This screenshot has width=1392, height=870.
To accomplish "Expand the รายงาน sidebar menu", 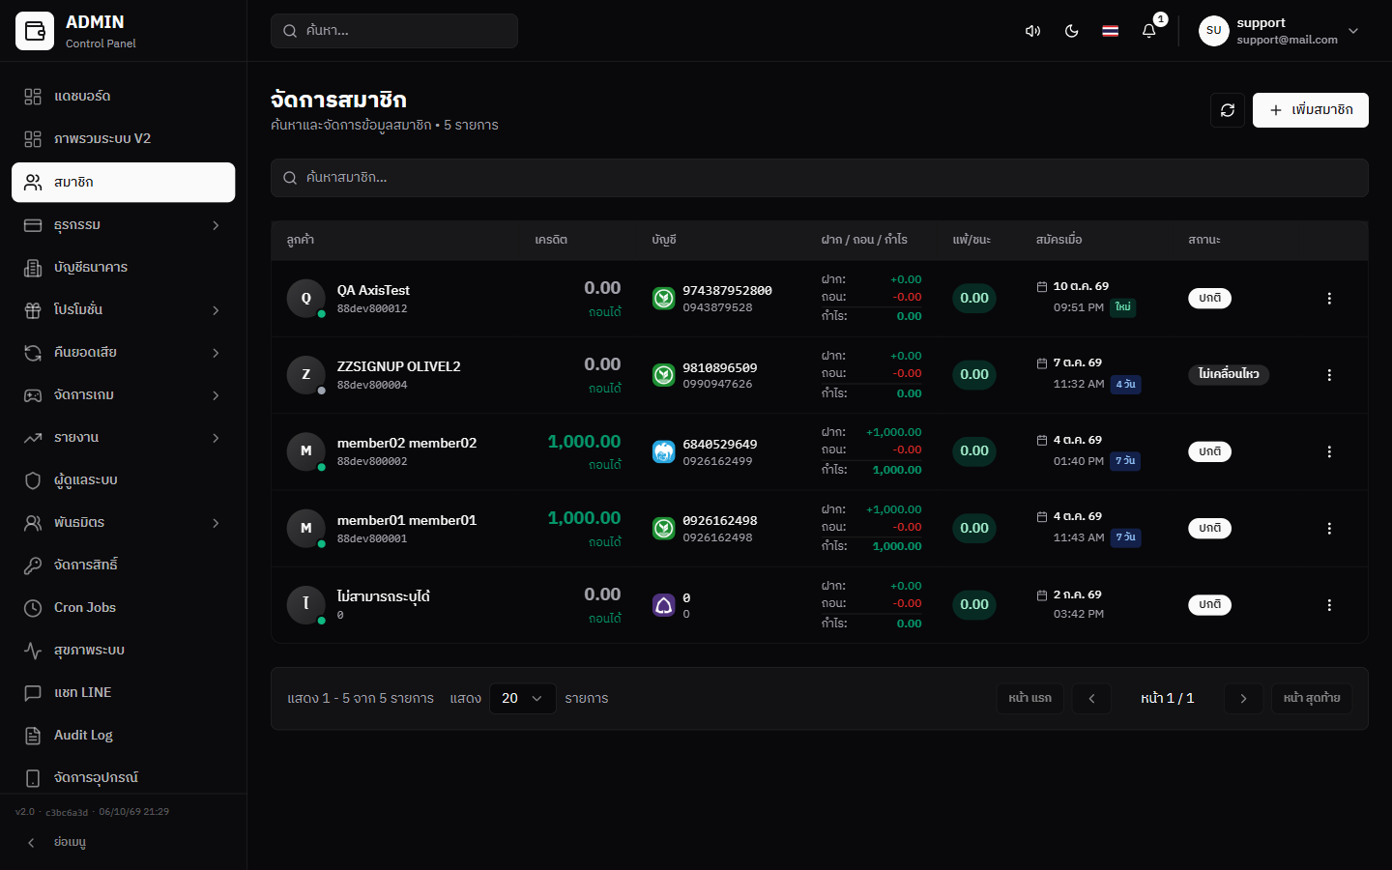I will pyautogui.click(x=124, y=438).
